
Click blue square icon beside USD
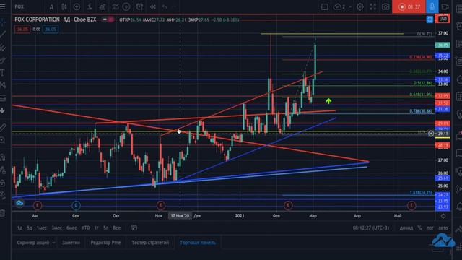(430, 19)
